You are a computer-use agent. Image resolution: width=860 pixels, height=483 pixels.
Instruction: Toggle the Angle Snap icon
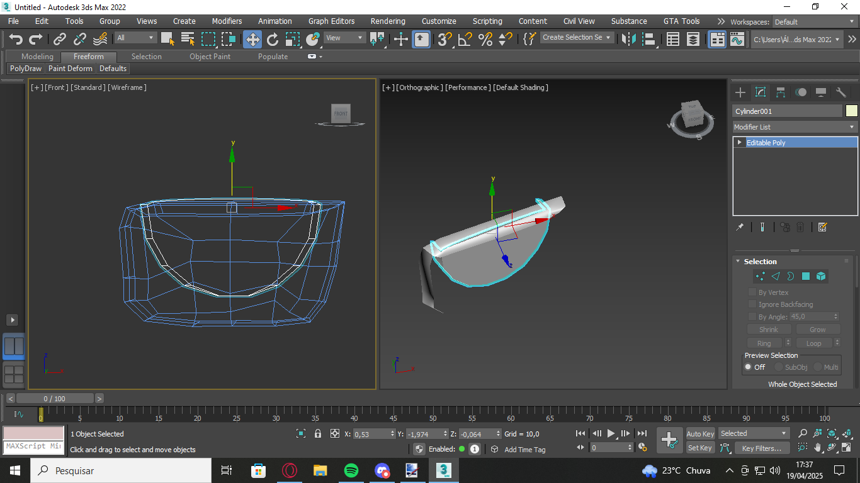point(465,40)
